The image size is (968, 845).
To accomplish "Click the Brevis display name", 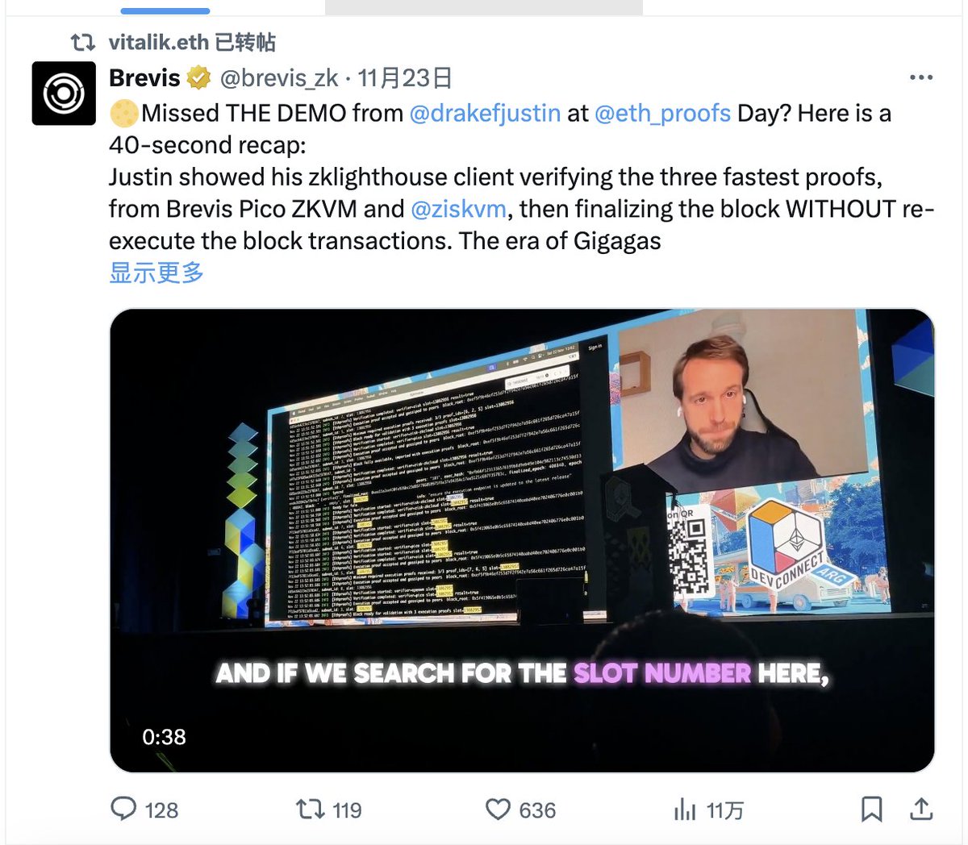I will (x=144, y=78).
